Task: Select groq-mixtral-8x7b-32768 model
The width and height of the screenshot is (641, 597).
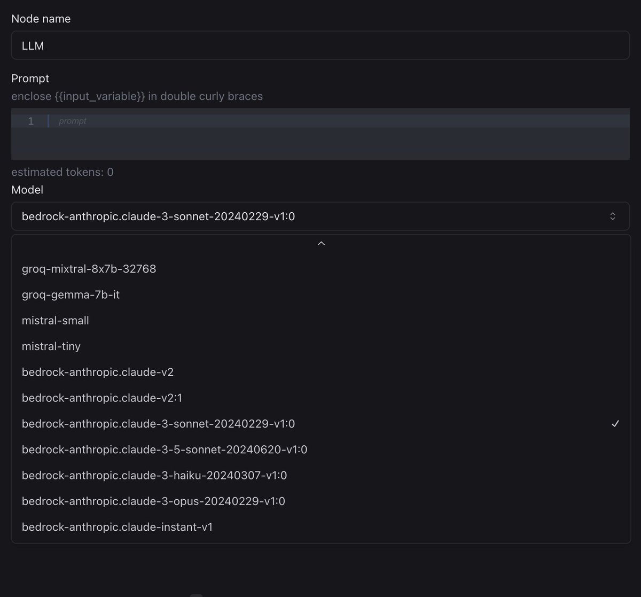Action: pyautogui.click(x=321, y=269)
